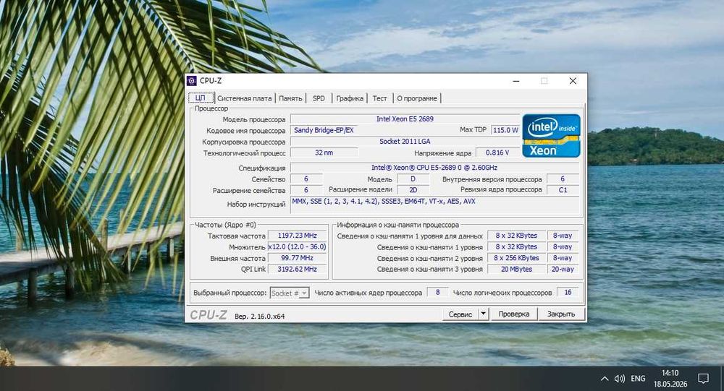Image resolution: width=724 pixels, height=391 pixels.
Task: Click processor model field Intel Xeon E5 2689
Action: [405, 119]
